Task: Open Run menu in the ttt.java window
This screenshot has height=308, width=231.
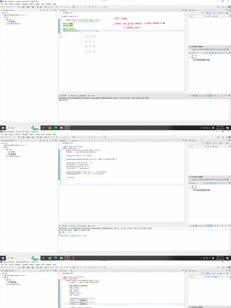Action: (43, 4)
